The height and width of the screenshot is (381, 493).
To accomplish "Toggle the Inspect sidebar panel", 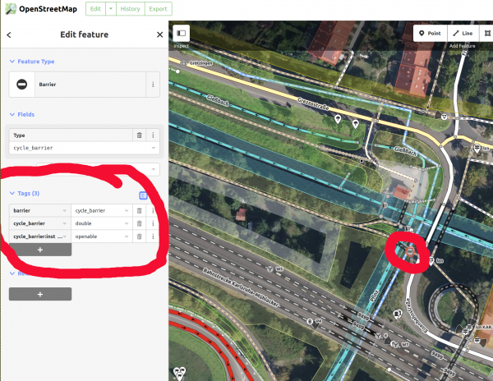I will (x=181, y=34).
